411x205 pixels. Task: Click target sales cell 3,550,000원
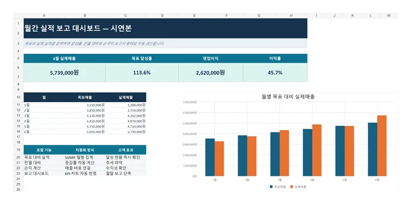[85, 105]
